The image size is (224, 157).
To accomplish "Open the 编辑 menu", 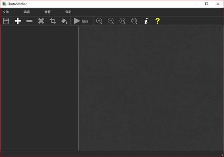I will [x=27, y=12].
